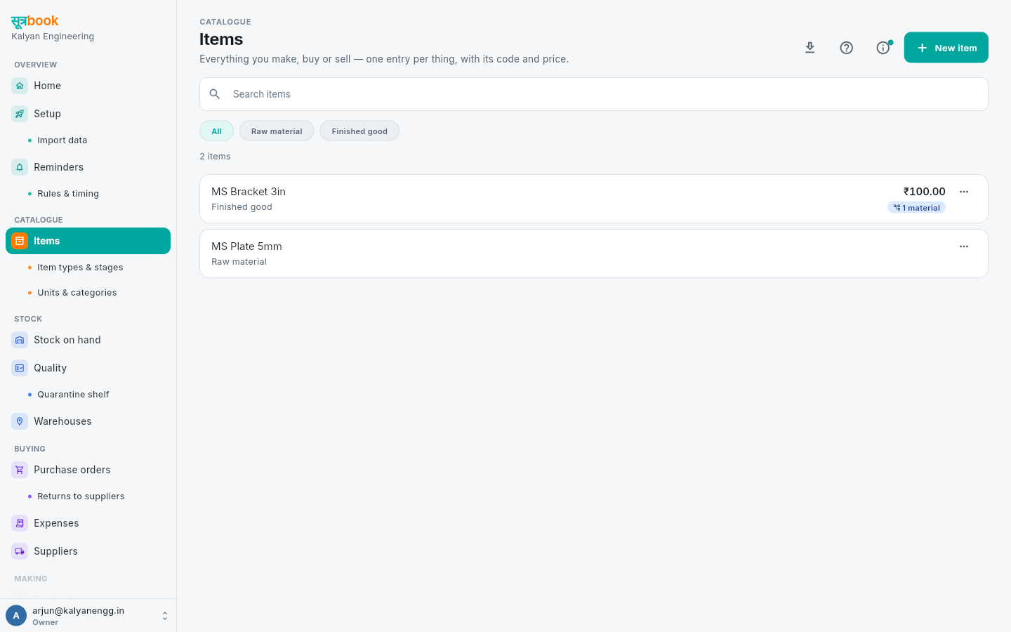Screen dimensions: 1011x632
Task: Open more options for MS Bracket 3in
Action: coord(964,192)
